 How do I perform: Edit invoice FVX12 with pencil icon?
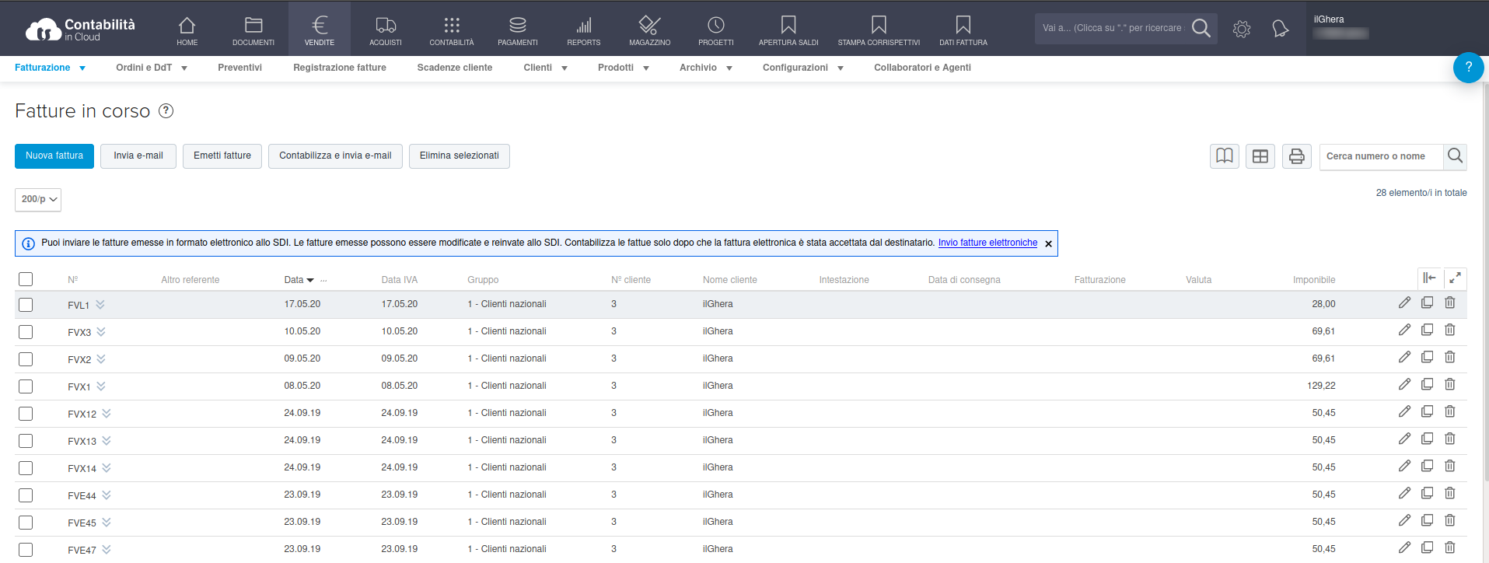(x=1404, y=411)
